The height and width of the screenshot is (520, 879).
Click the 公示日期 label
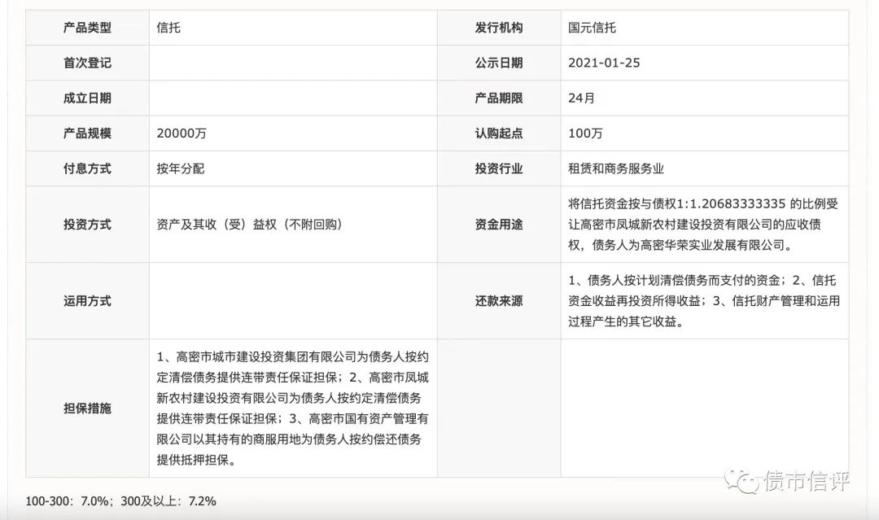tap(498, 63)
